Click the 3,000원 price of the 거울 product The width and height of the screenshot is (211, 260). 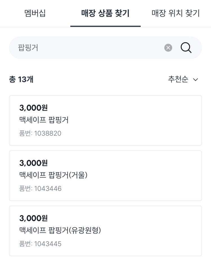point(33,163)
